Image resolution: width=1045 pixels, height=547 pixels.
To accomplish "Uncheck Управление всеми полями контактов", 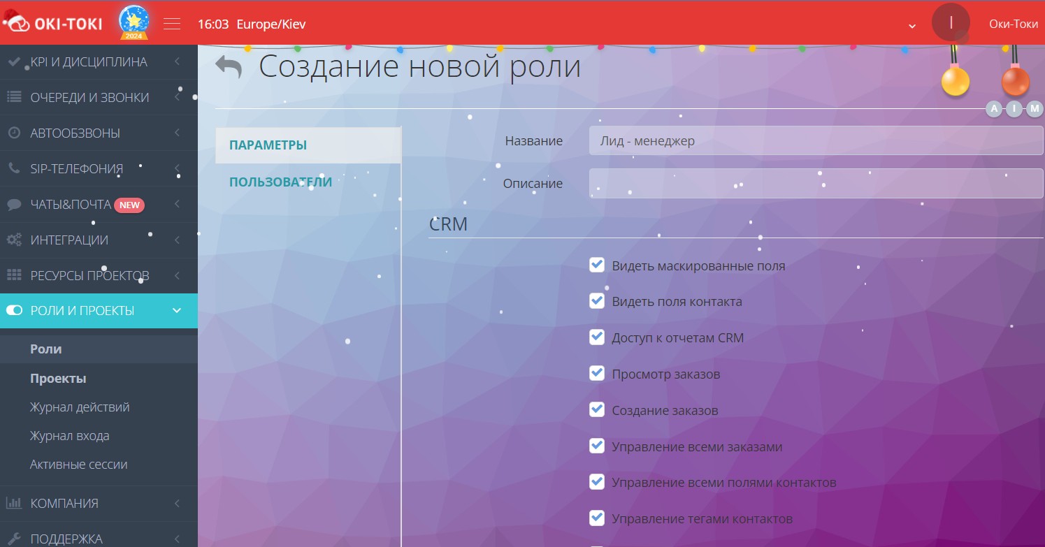I will (x=597, y=481).
